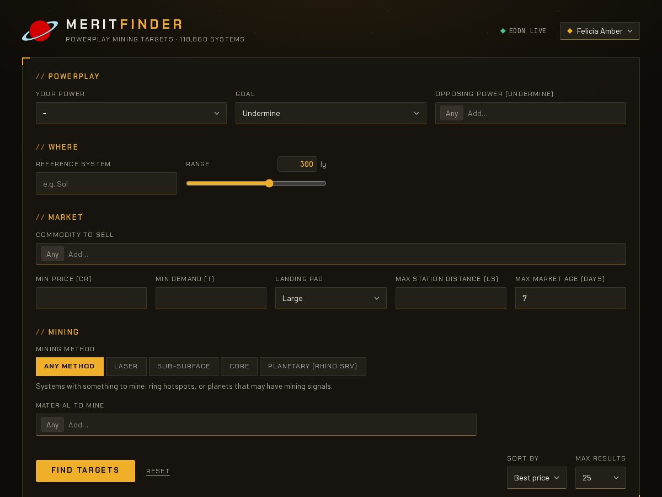This screenshot has width=662, height=497.
Task: Click the Material To Mine input field
Action: [x=256, y=425]
